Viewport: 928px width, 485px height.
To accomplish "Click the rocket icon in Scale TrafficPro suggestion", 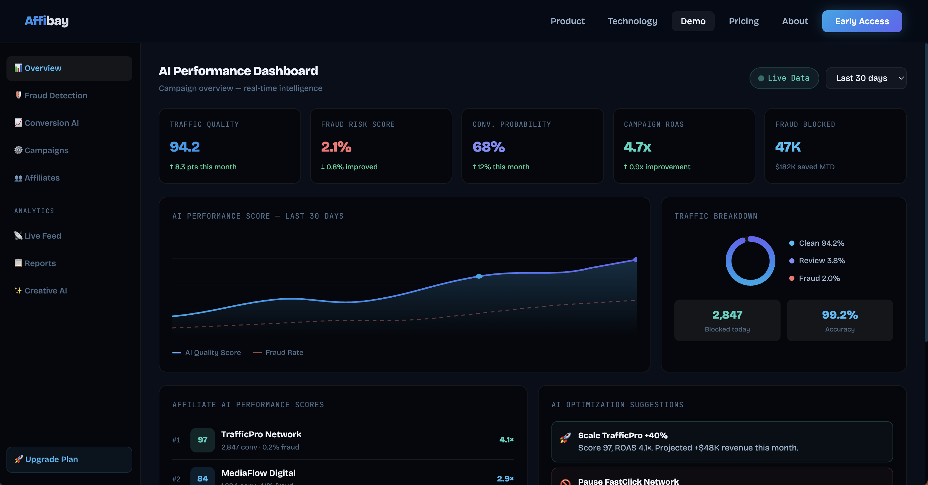I will coord(565,438).
